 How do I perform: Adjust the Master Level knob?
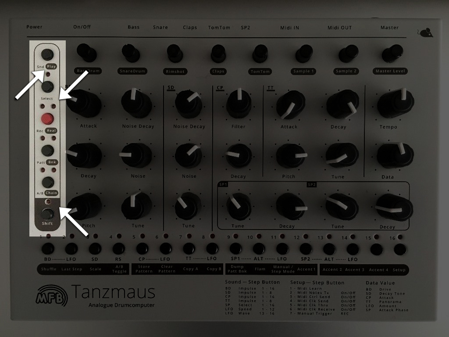tap(392, 53)
